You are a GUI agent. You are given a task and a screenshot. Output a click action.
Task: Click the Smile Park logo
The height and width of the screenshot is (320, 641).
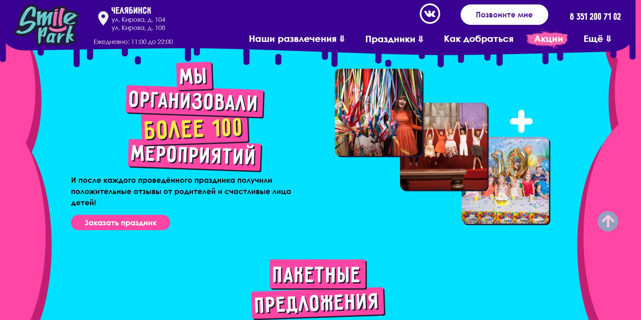47,26
